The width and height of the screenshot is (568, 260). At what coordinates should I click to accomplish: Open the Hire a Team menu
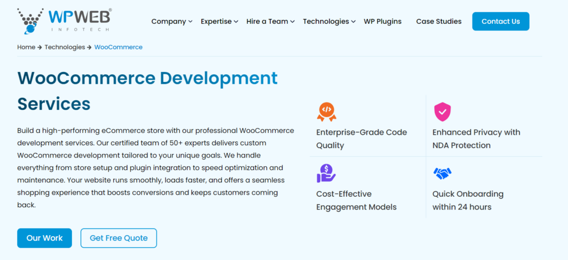click(x=270, y=22)
